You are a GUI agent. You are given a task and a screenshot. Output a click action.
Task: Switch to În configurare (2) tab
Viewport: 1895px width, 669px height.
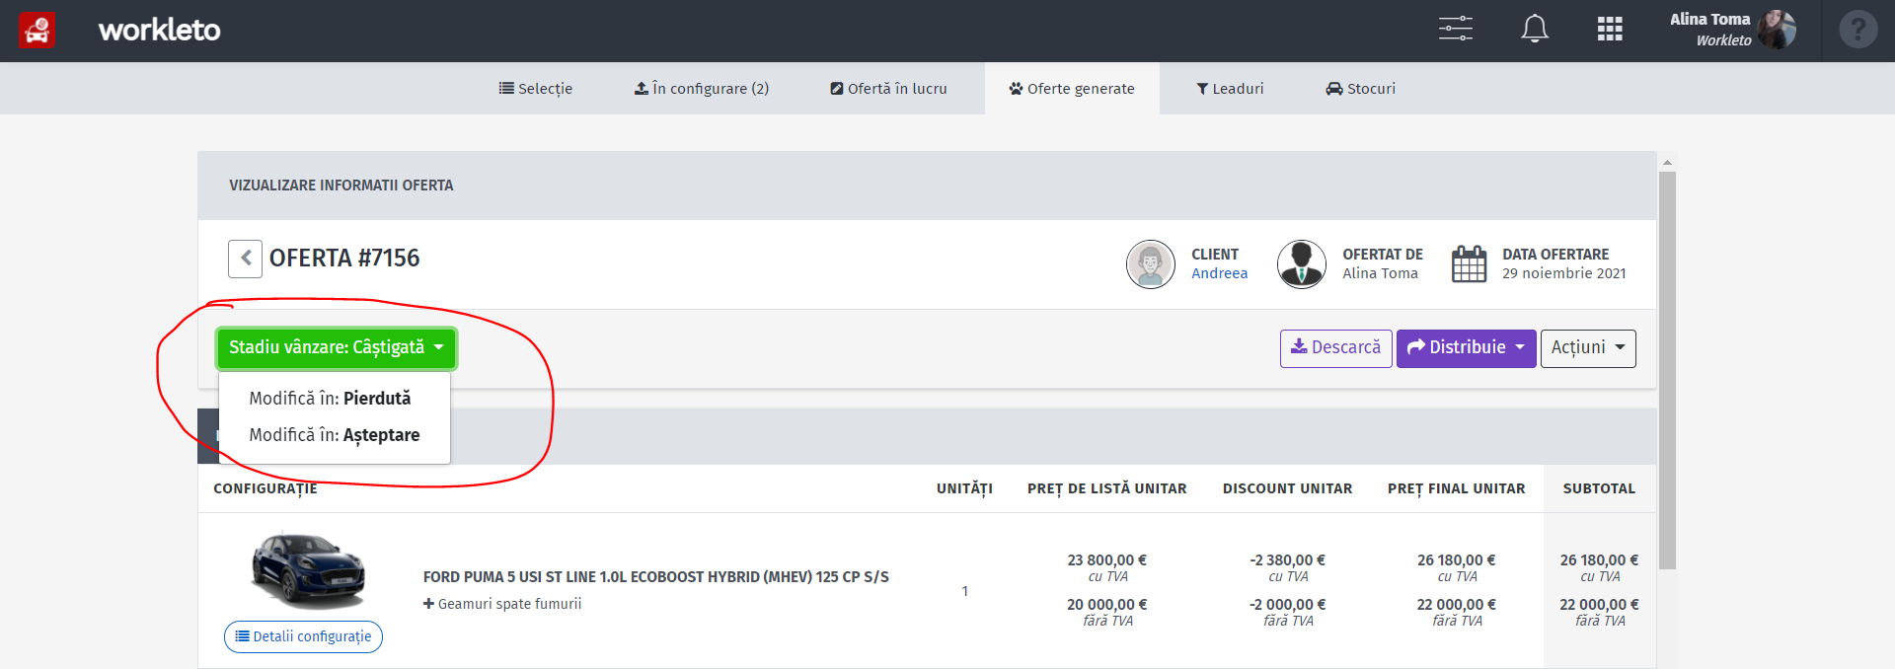tap(701, 89)
